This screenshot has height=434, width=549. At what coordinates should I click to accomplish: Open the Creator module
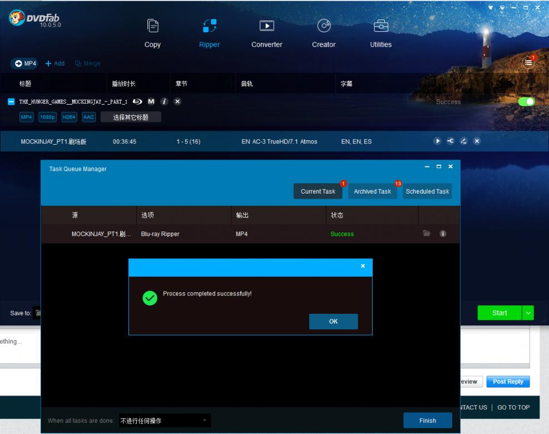(x=324, y=33)
